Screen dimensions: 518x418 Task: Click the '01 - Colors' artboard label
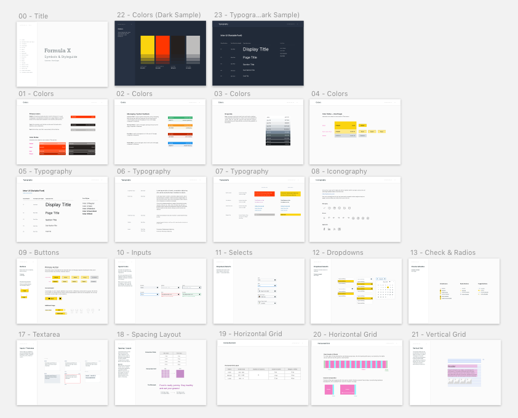36,94
